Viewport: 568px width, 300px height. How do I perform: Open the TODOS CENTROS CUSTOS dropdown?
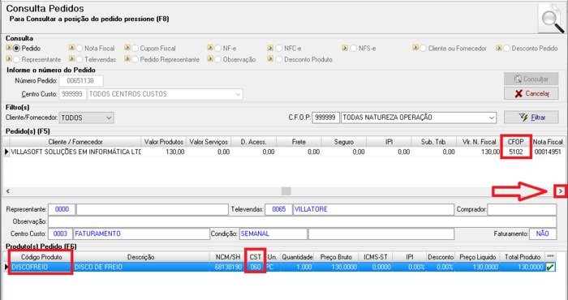[166, 94]
